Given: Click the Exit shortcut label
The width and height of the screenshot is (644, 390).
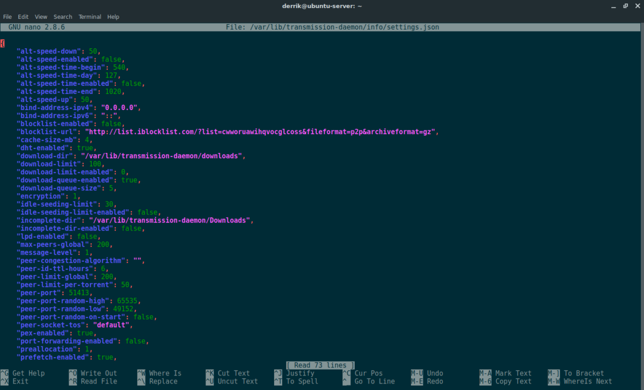Looking at the screenshot, I should pos(20,381).
